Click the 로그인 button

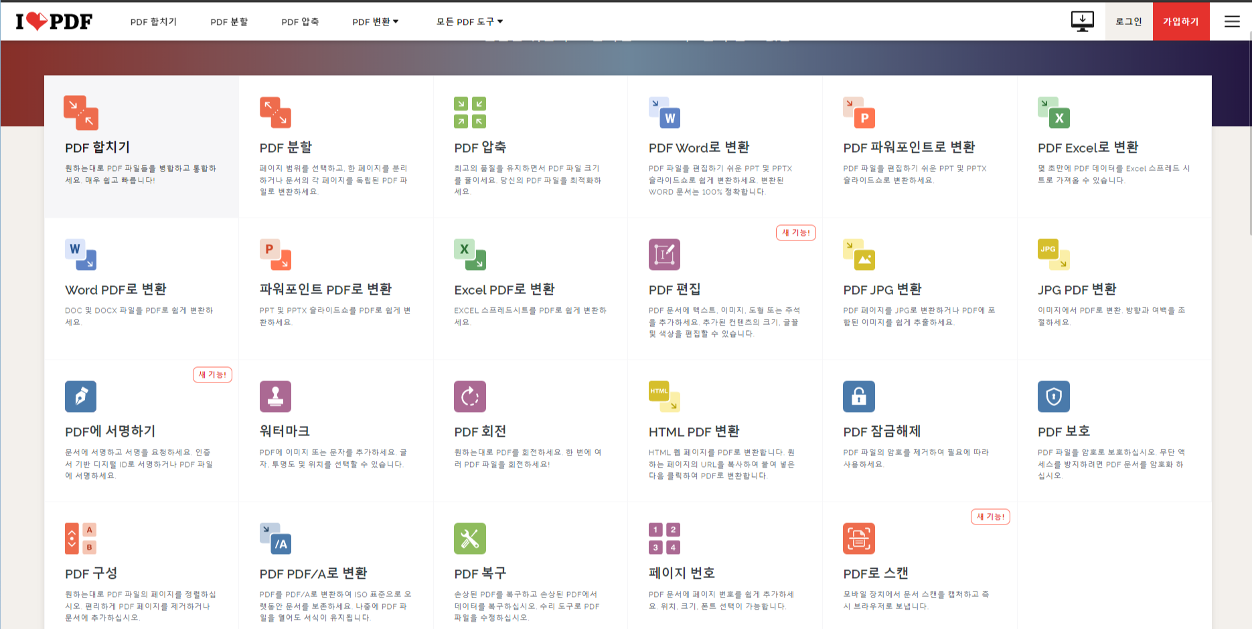[x=1128, y=21]
